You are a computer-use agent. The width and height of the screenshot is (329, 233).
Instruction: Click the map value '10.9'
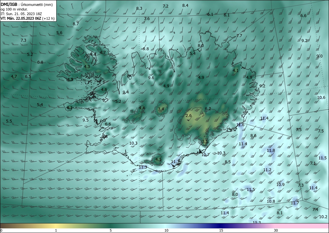click(280, 185)
